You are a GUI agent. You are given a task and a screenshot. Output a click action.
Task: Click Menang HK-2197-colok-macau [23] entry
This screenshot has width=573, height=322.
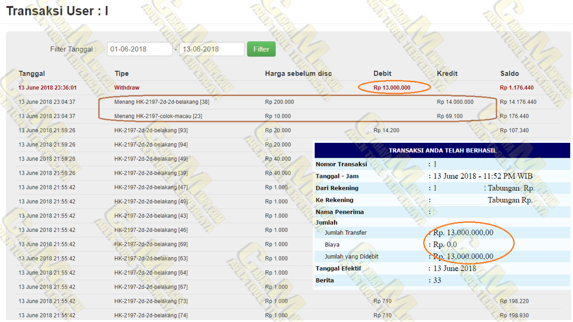click(158, 116)
